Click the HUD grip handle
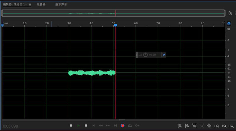236x131 pixels. (x=137, y=55)
